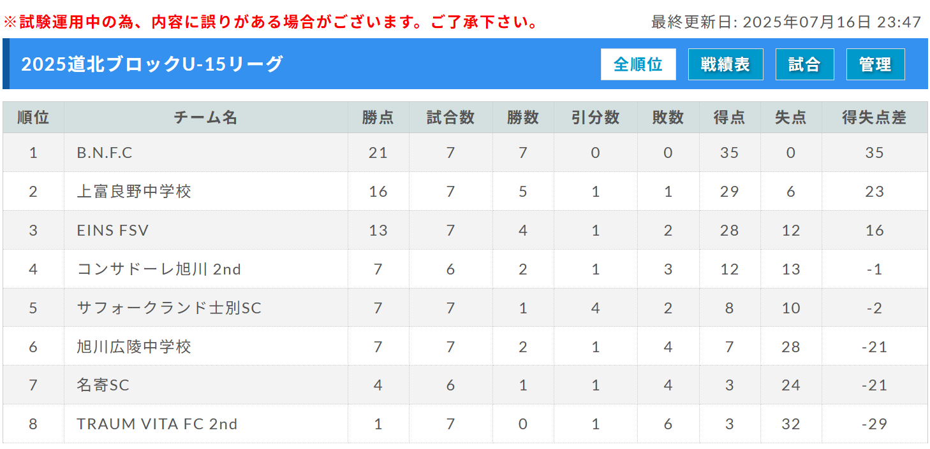
Task: Click the 順位 column header
Action: pos(33,117)
